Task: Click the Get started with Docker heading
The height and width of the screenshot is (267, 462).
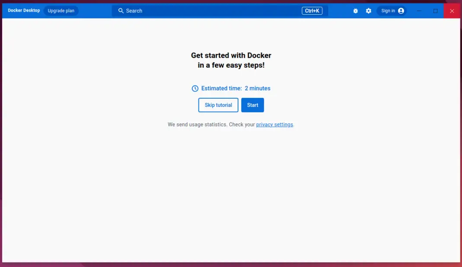Action: 231,55
